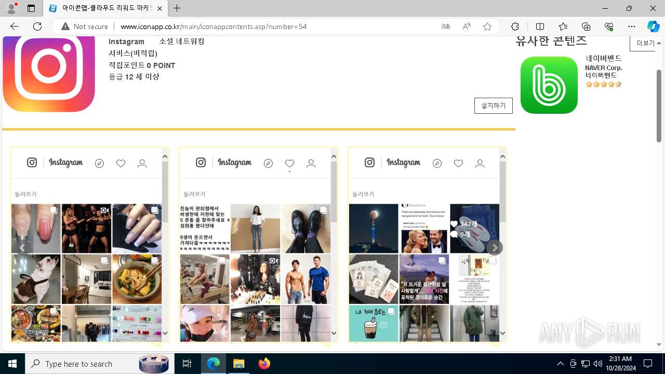
Task: Click the 소셜 네트워킹 category text
Action: [182, 41]
